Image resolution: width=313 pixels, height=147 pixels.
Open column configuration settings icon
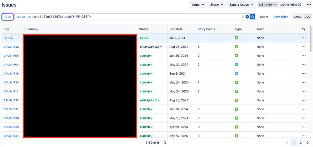tap(304, 29)
